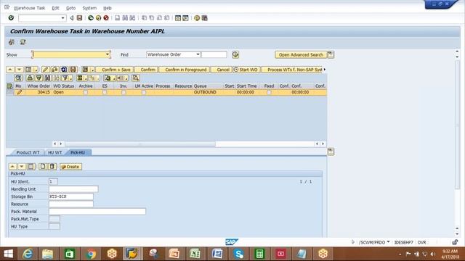The width and height of the screenshot is (465, 261).
Task: Switch to the Product WT tab
Action: (28, 152)
